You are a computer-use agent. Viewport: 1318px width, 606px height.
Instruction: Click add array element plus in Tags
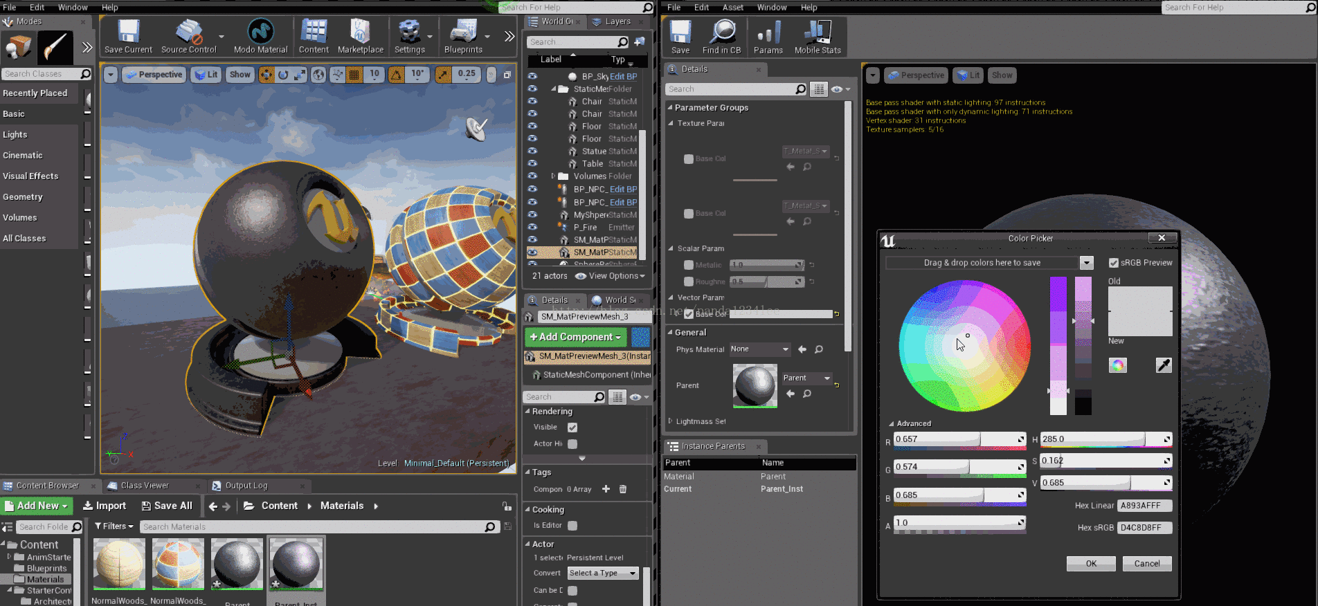pos(606,489)
